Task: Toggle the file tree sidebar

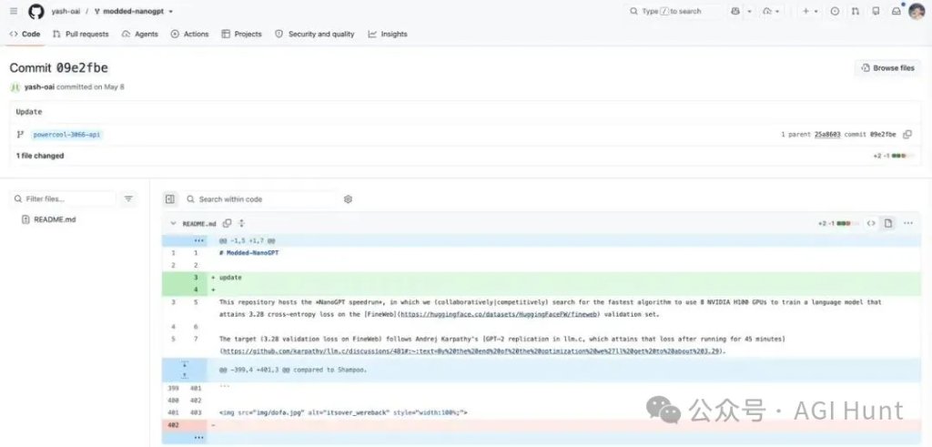Action: pos(170,199)
